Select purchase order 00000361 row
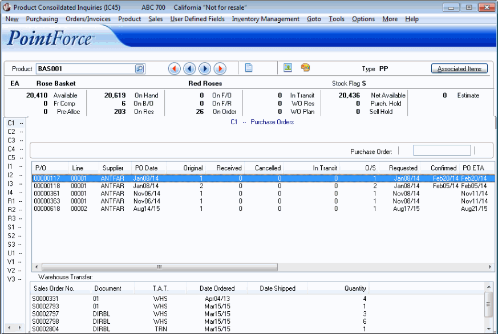This screenshot has width=498, height=334. click(x=263, y=193)
